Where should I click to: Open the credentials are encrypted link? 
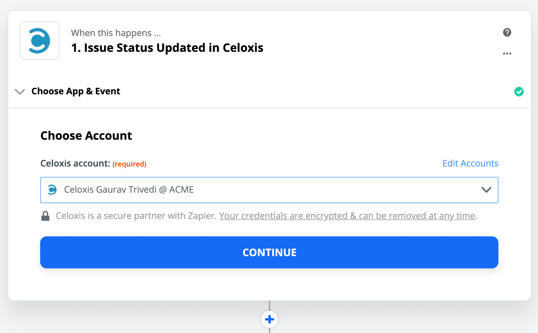(x=347, y=216)
